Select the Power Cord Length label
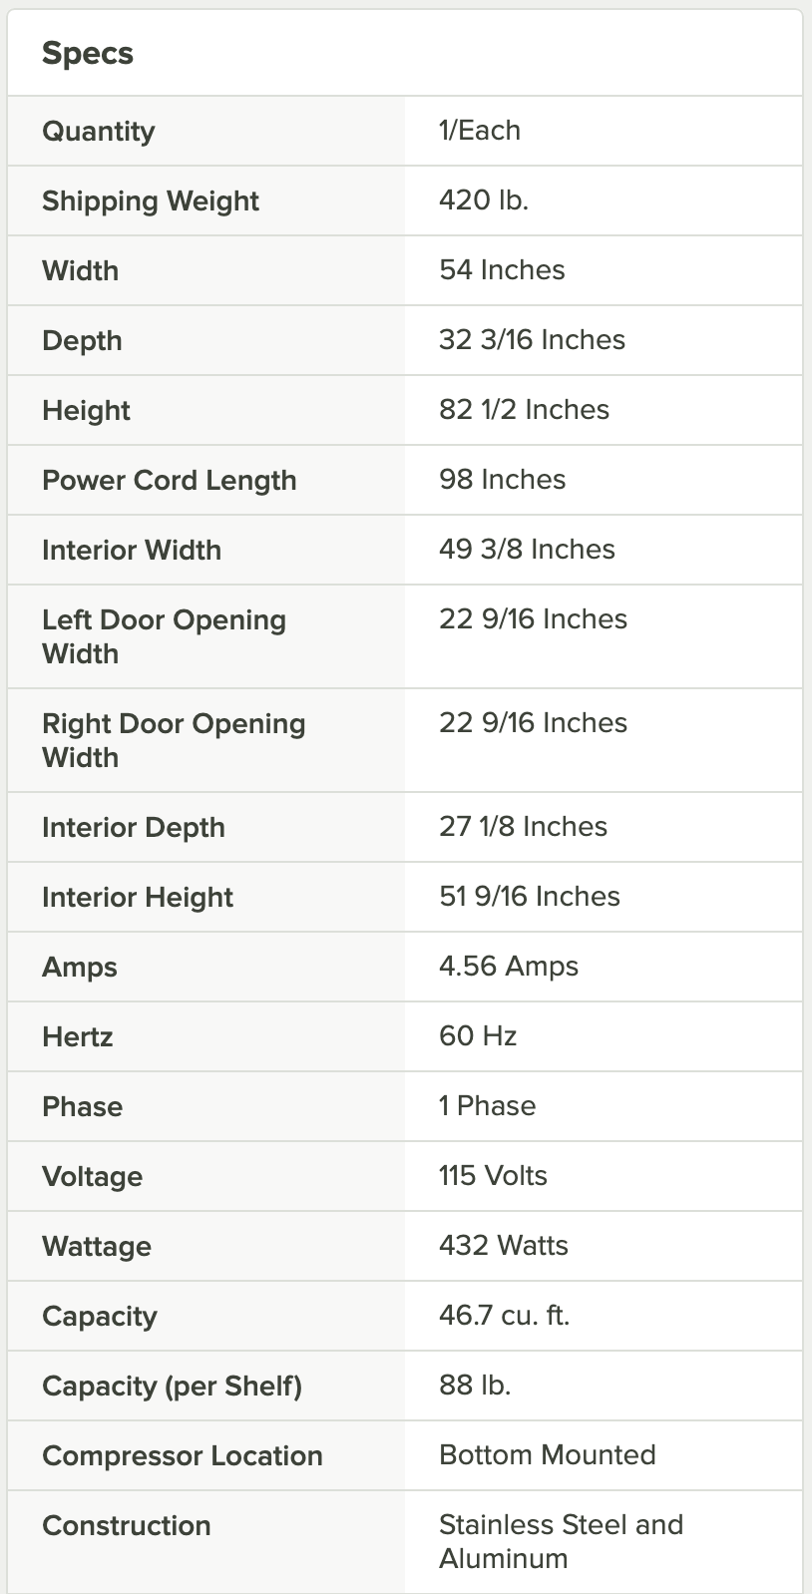Screen dimensions: 812x1594 click(170, 481)
